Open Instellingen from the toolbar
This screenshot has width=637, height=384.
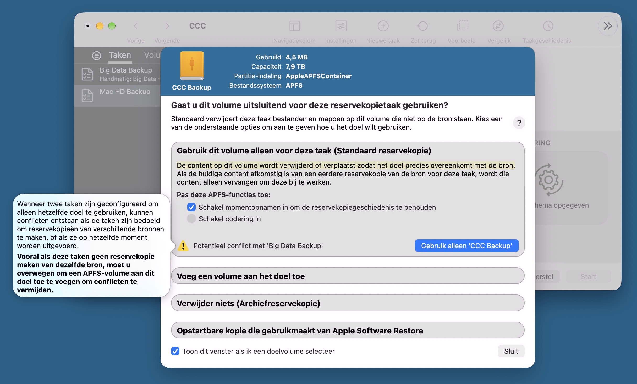[x=341, y=26]
